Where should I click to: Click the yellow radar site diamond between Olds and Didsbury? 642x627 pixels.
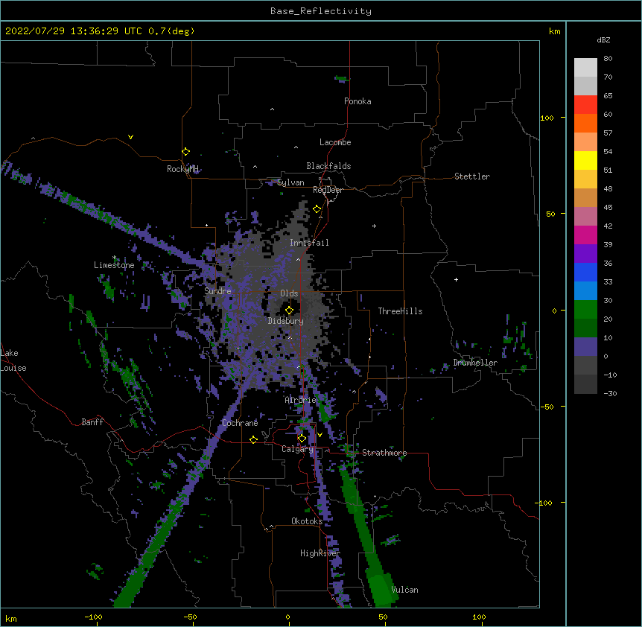click(x=289, y=310)
